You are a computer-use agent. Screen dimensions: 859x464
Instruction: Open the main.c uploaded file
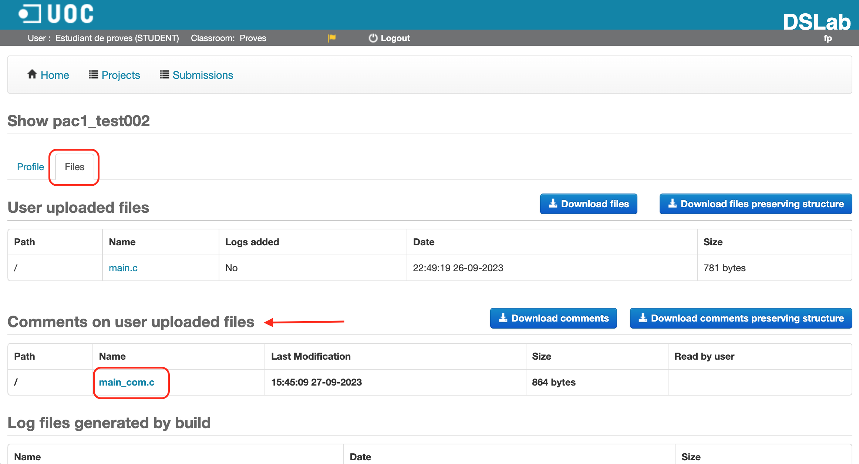pos(123,268)
